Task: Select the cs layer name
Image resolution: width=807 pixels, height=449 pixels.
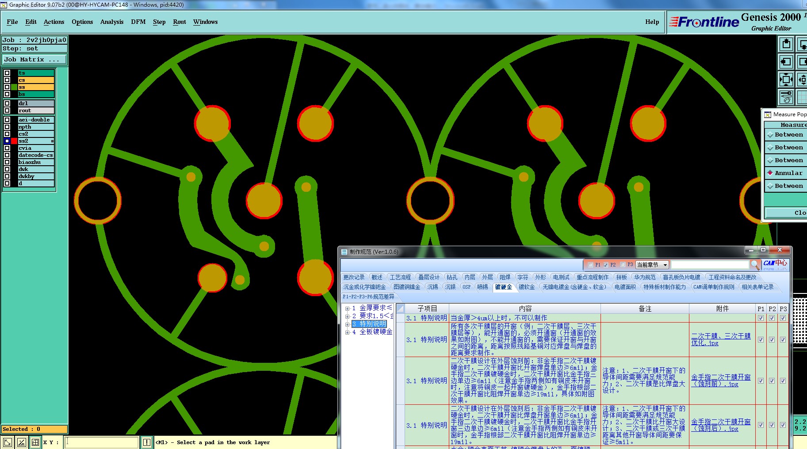Action: [36, 80]
